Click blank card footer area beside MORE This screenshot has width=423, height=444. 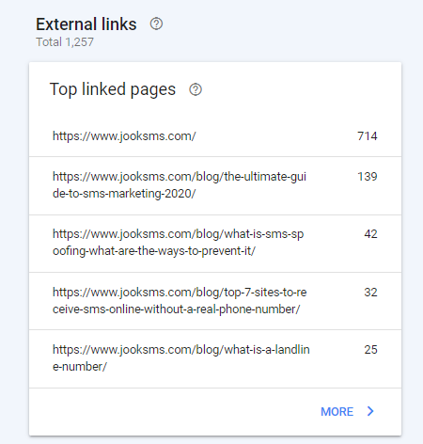172,411
